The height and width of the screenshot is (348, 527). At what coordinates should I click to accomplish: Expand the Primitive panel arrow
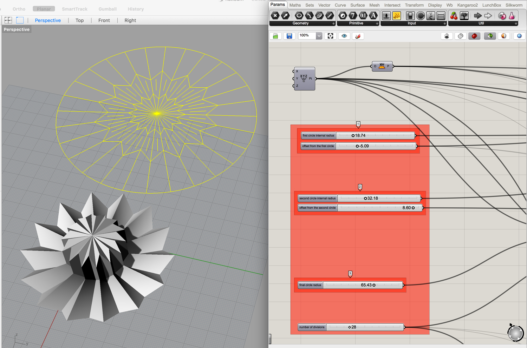(377, 24)
